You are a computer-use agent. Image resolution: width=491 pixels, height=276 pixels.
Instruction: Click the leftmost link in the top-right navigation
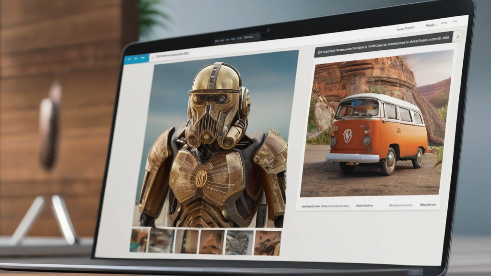(x=406, y=28)
